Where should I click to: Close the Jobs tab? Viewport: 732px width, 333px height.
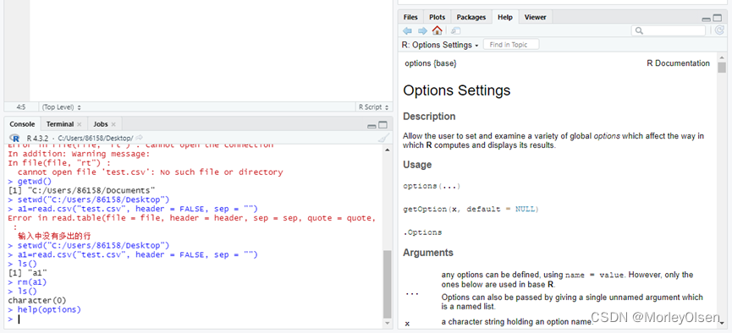(113, 124)
